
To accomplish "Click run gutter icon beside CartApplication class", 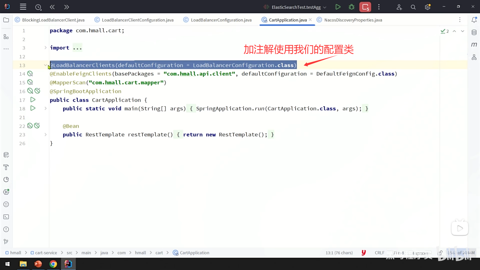I will pyautogui.click(x=33, y=100).
